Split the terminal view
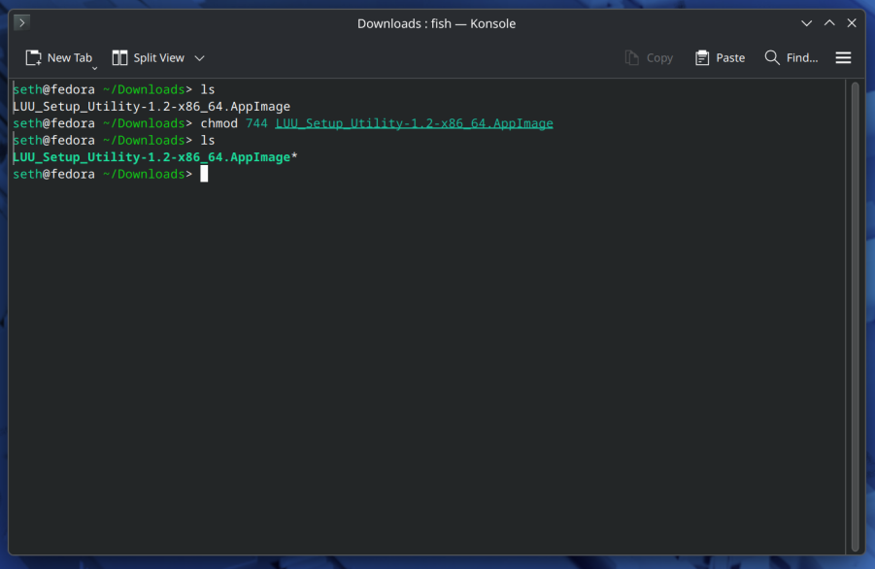 [148, 58]
